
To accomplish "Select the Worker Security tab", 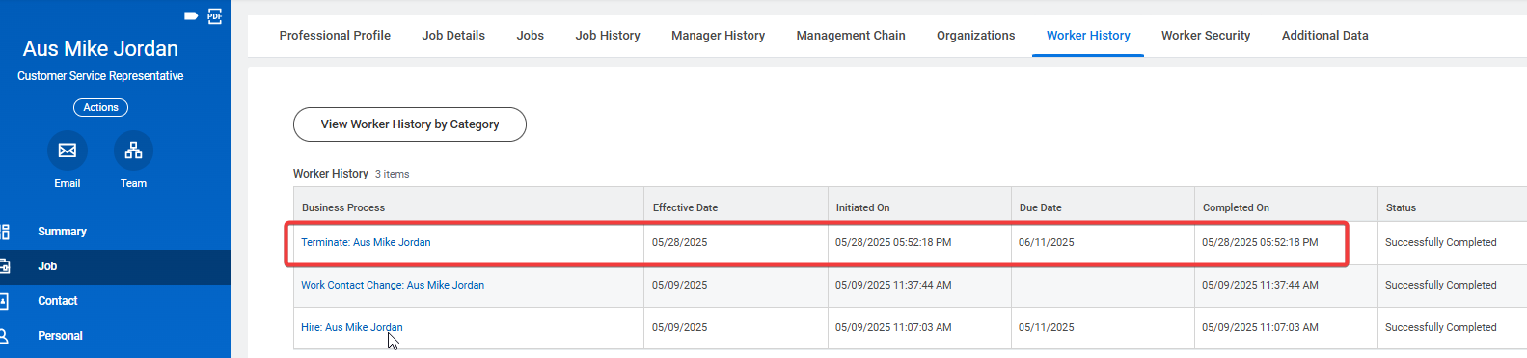I will tap(1206, 36).
